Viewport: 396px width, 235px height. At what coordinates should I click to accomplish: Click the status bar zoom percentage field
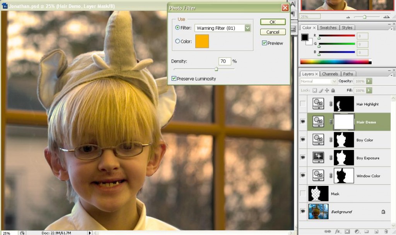(9, 233)
